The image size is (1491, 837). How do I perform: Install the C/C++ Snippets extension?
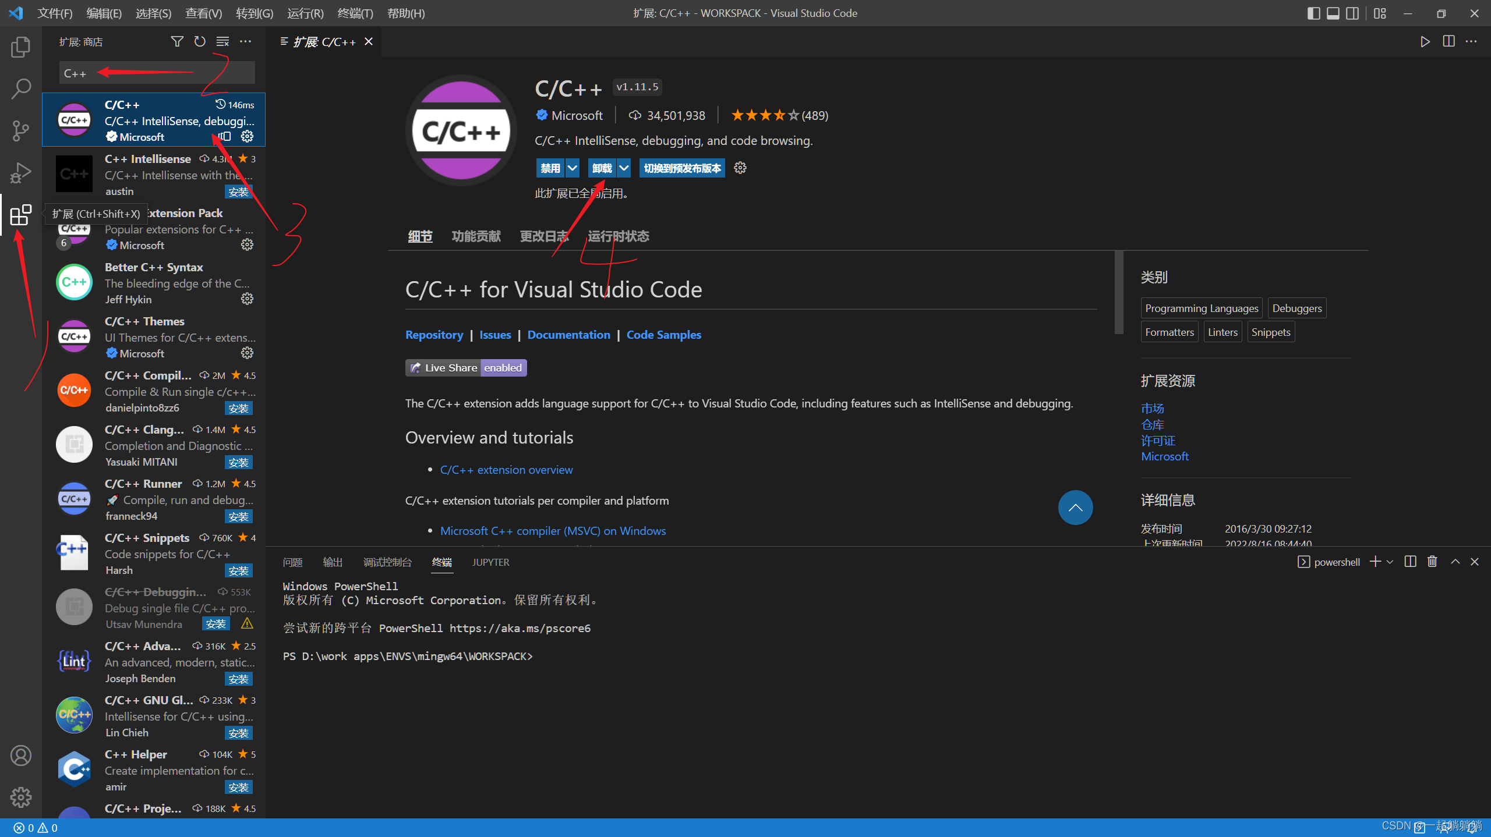(x=238, y=570)
